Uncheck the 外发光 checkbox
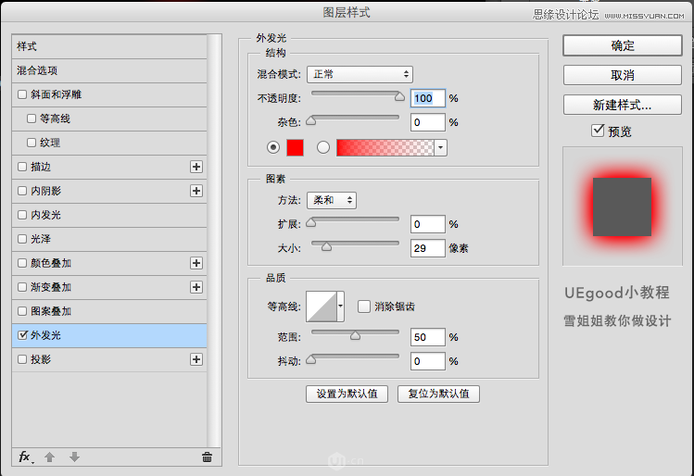Viewport: 694px width, 476px height. (22, 335)
